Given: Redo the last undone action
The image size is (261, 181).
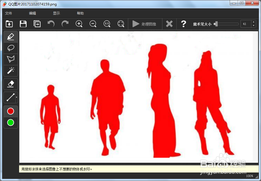Looking at the screenshot, I should (65, 24).
